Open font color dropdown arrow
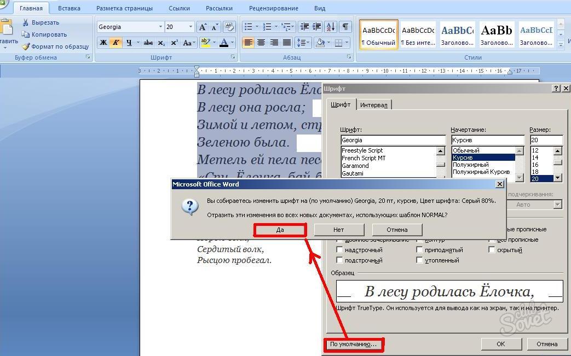571x356 pixels. 232,43
